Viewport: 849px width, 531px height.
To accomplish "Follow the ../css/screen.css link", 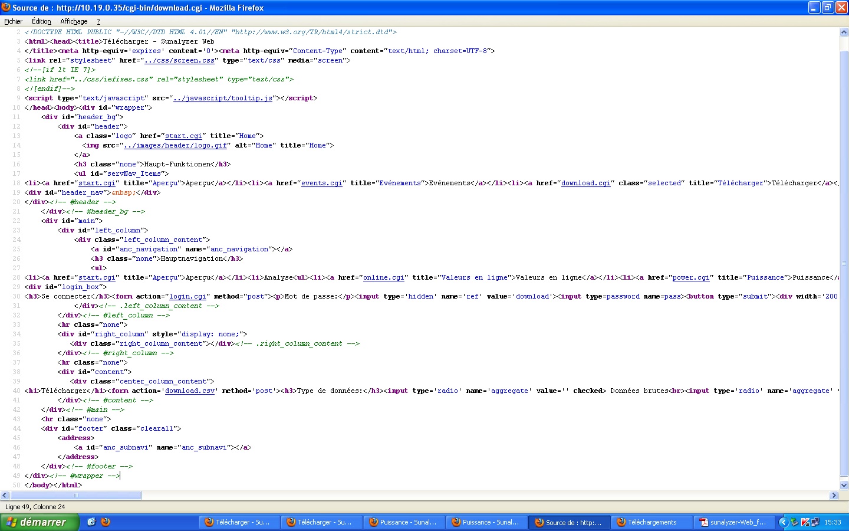I will 179,60.
